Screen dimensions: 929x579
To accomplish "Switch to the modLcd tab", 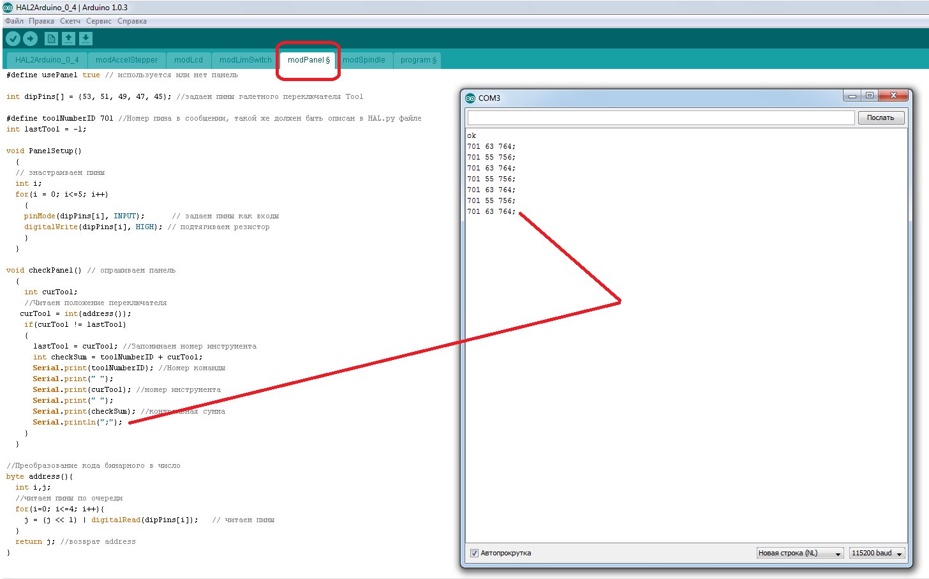I will 189,60.
